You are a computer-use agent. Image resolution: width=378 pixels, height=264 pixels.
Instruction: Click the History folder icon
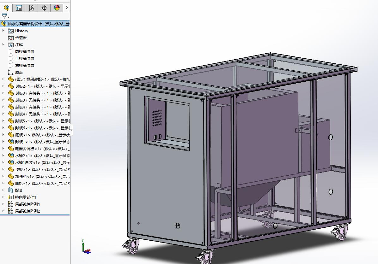pos(11,31)
